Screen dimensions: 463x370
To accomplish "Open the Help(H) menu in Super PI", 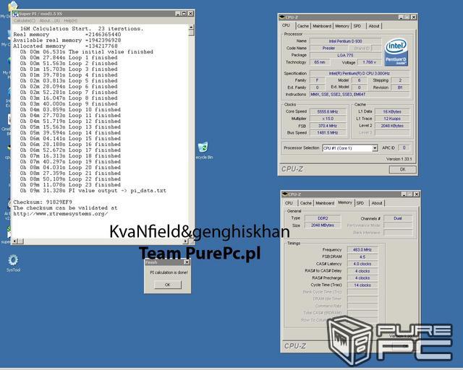I will pos(71,21).
